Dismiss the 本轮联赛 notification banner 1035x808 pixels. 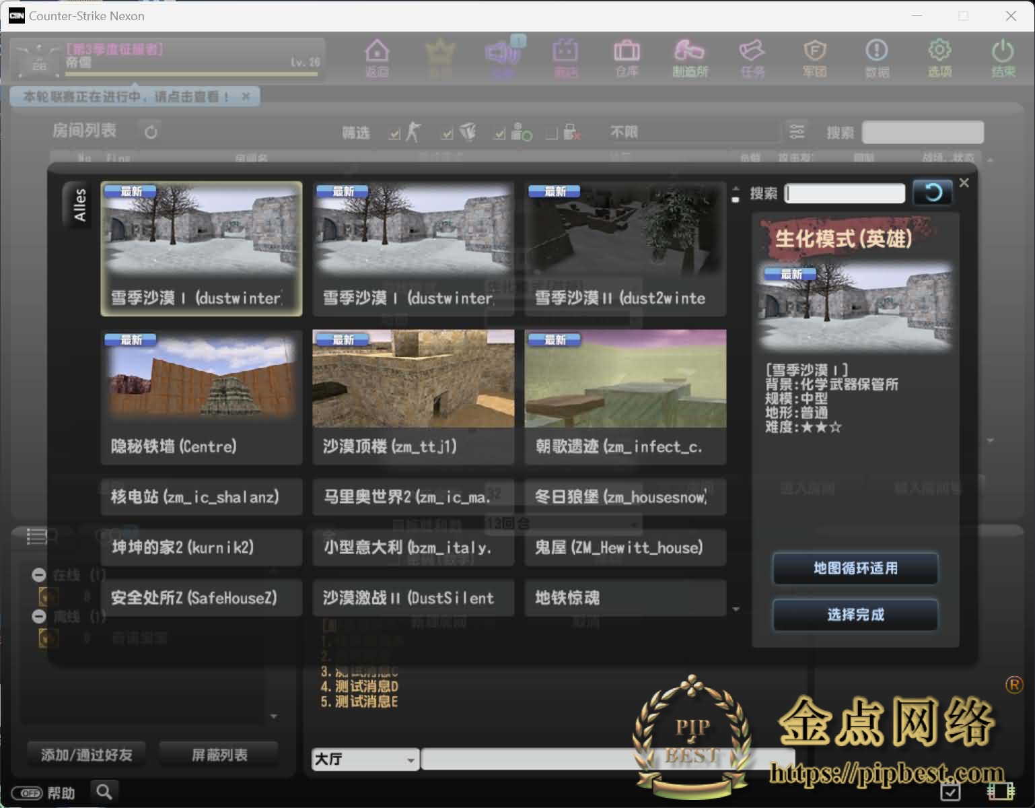(246, 96)
